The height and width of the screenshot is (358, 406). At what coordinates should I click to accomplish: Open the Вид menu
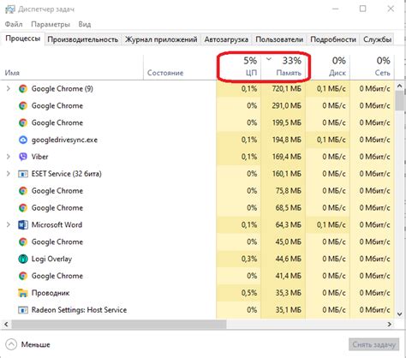[x=85, y=24]
